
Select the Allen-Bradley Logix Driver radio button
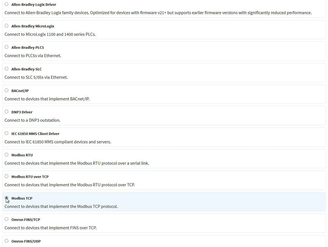tap(6, 4)
